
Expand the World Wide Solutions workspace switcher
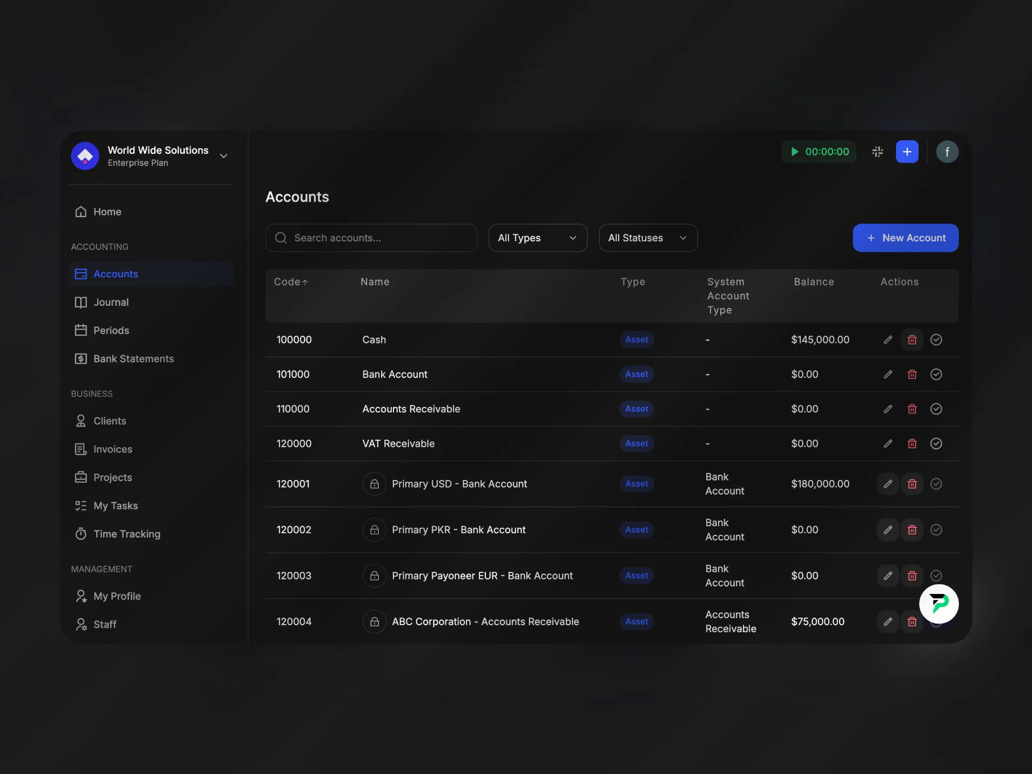tap(224, 156)
